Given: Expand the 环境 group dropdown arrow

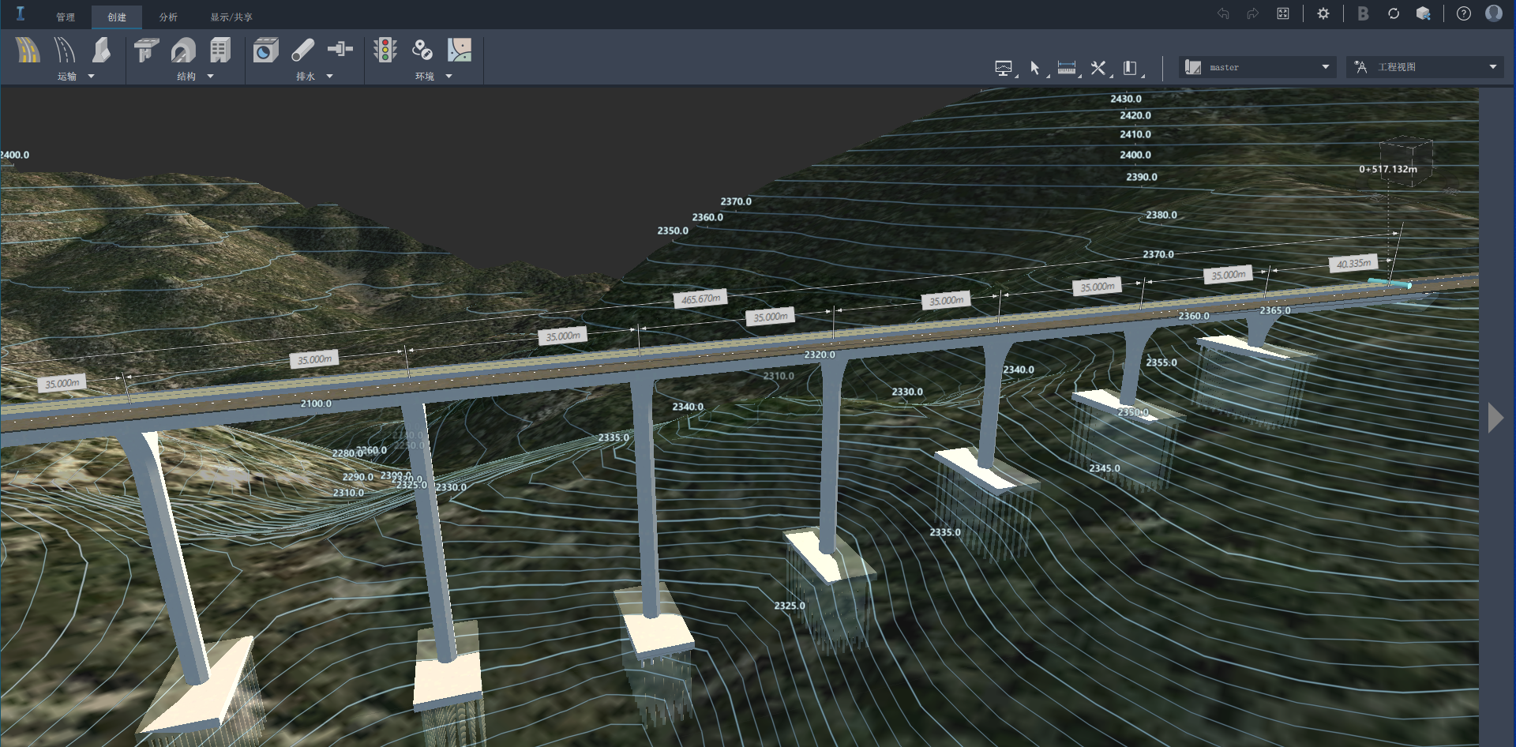Looking at the screenshot, I should coord(448,77).
